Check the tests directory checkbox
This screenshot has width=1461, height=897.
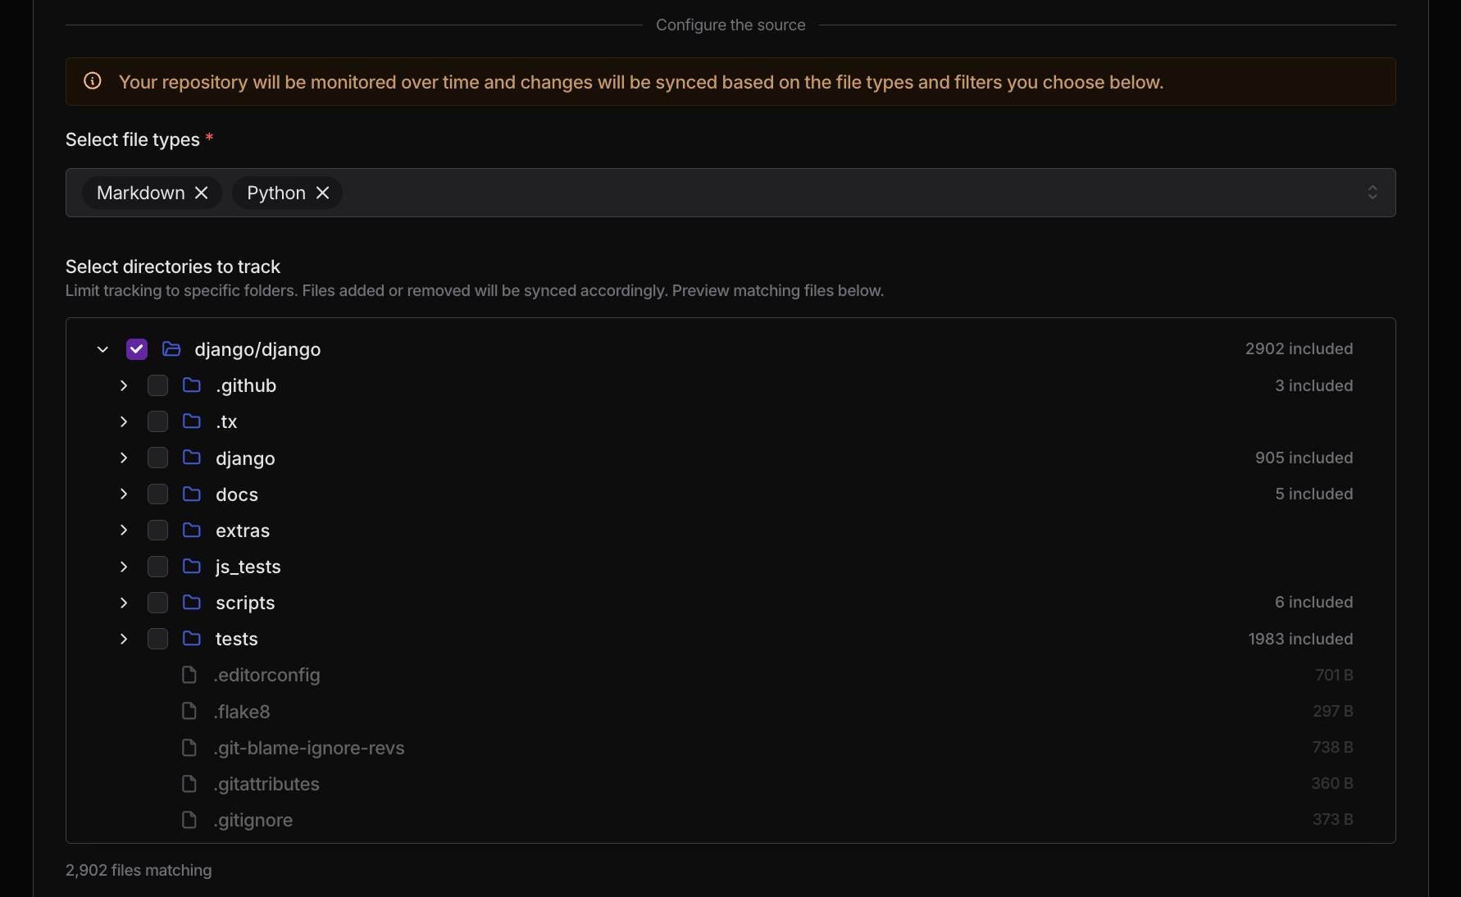[157, 639]
